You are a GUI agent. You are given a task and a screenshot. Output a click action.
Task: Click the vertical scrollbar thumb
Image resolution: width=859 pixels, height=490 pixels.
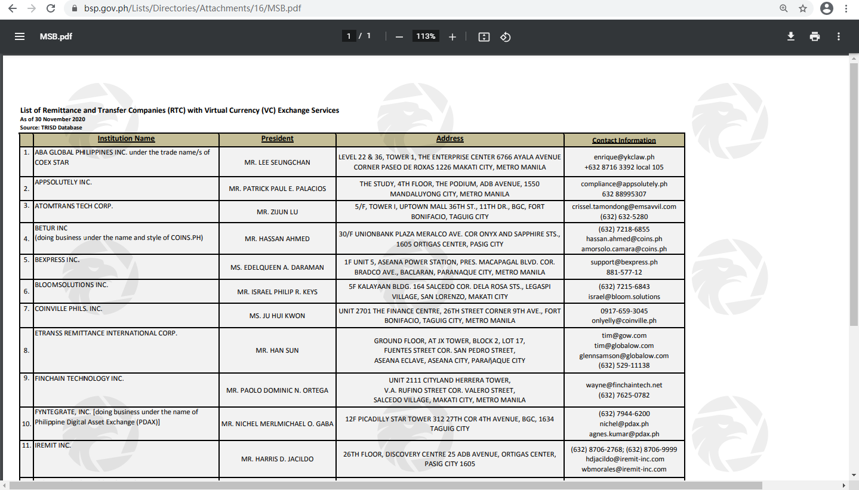(854, 193)
